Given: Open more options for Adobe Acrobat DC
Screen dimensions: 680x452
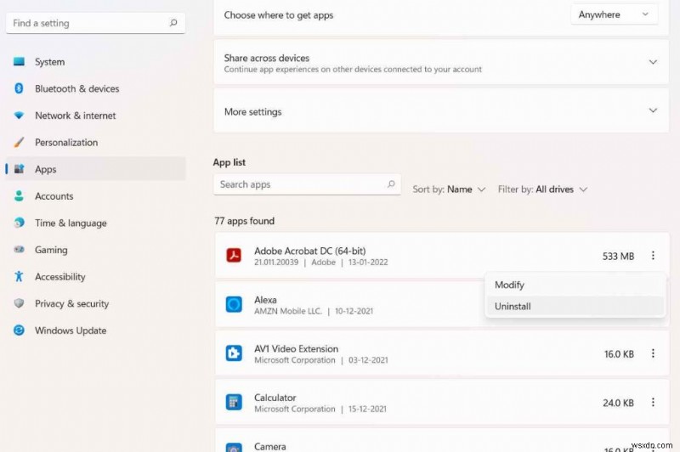Looking at the screenshot, I should 653,256.
